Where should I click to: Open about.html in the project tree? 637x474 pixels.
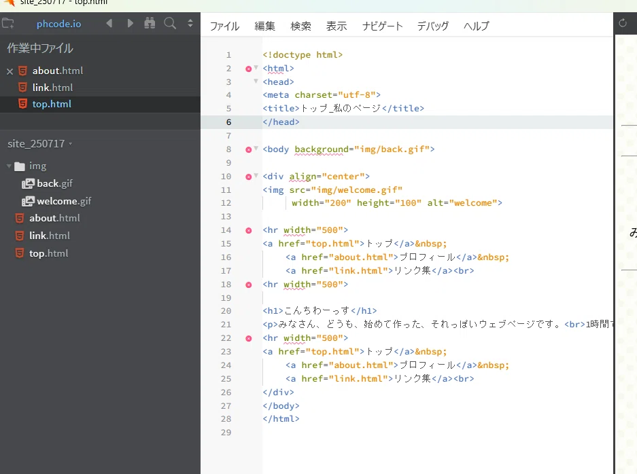[x=54, y=218]
